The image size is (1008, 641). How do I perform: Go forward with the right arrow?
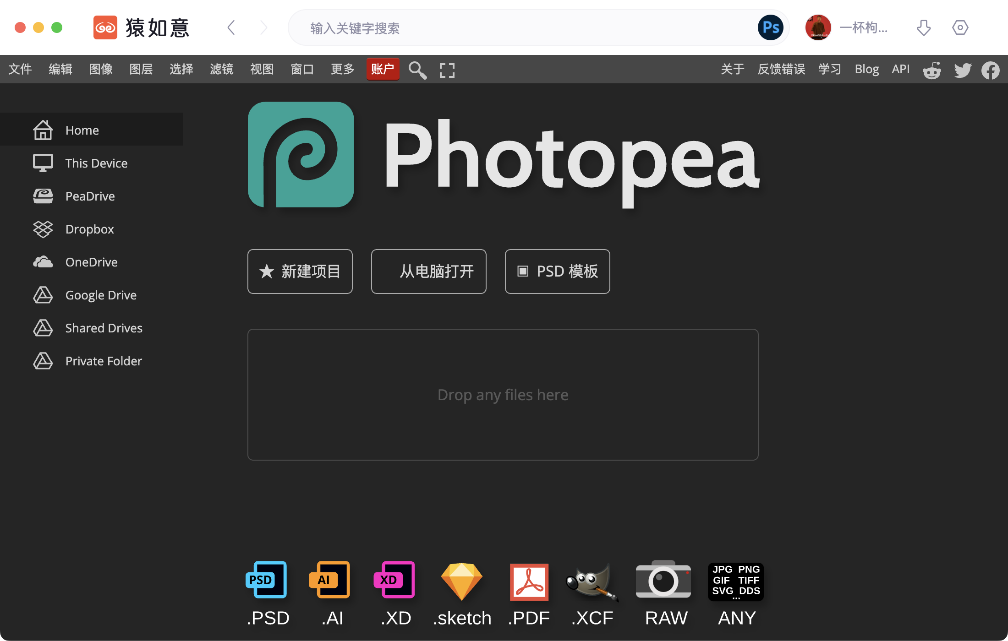click(263, 27)
